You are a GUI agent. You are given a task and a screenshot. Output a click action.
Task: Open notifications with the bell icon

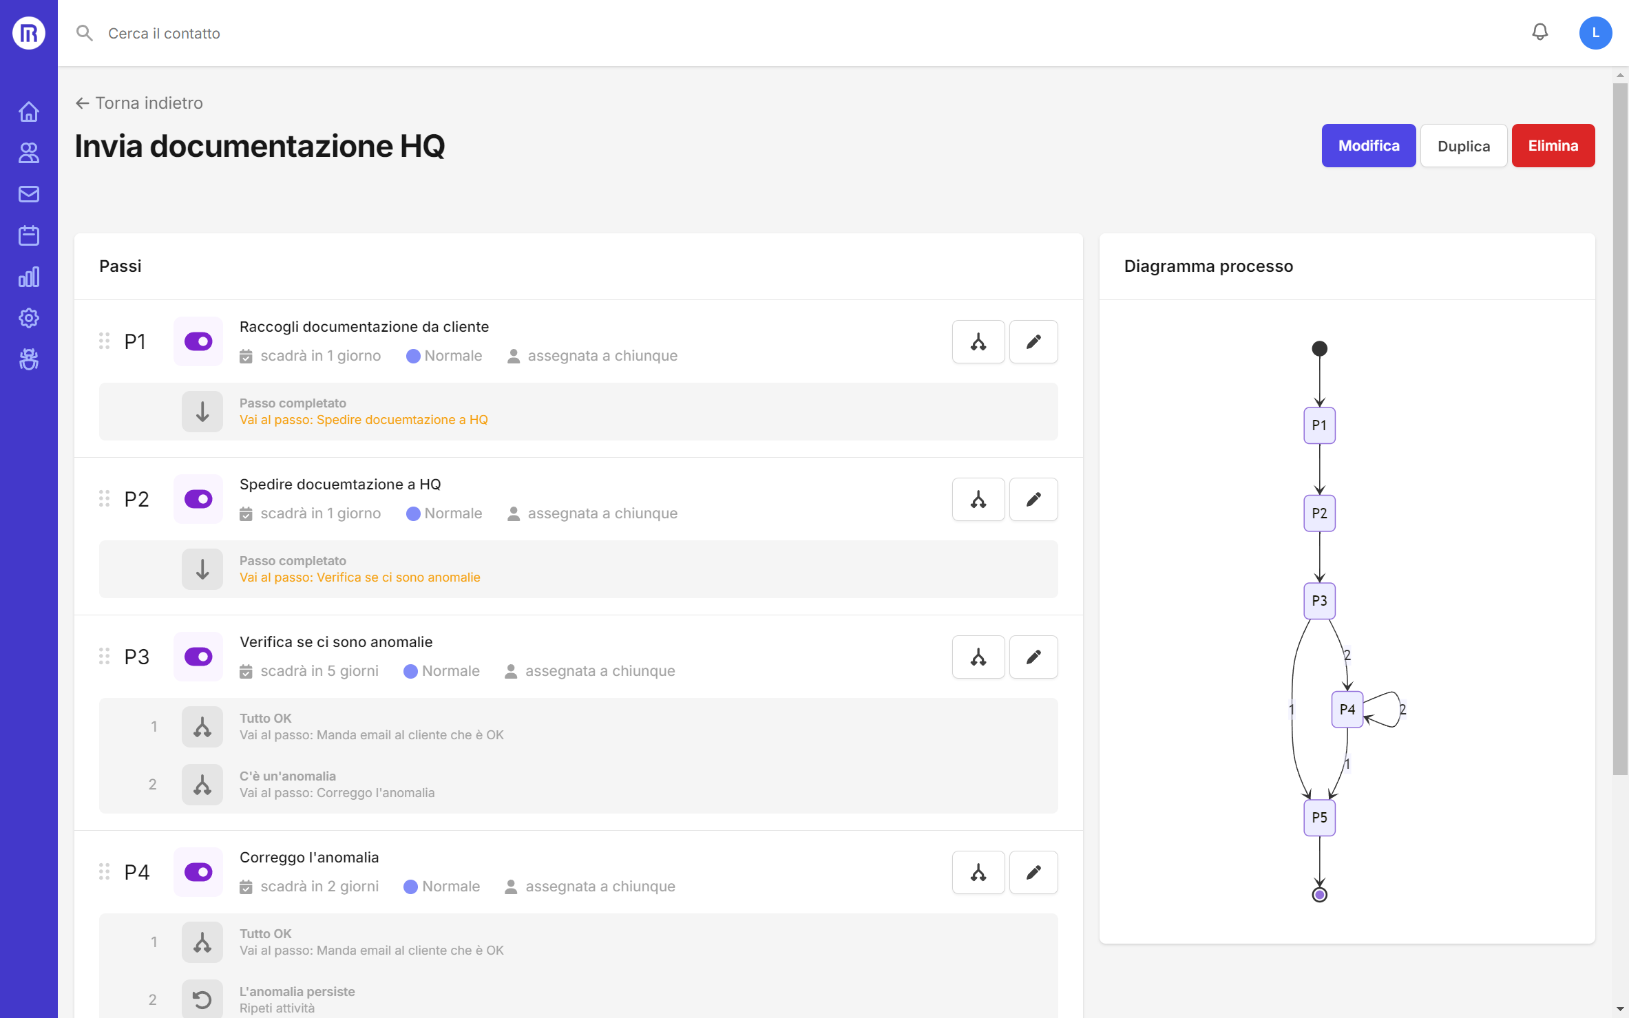pos(1540,32)
